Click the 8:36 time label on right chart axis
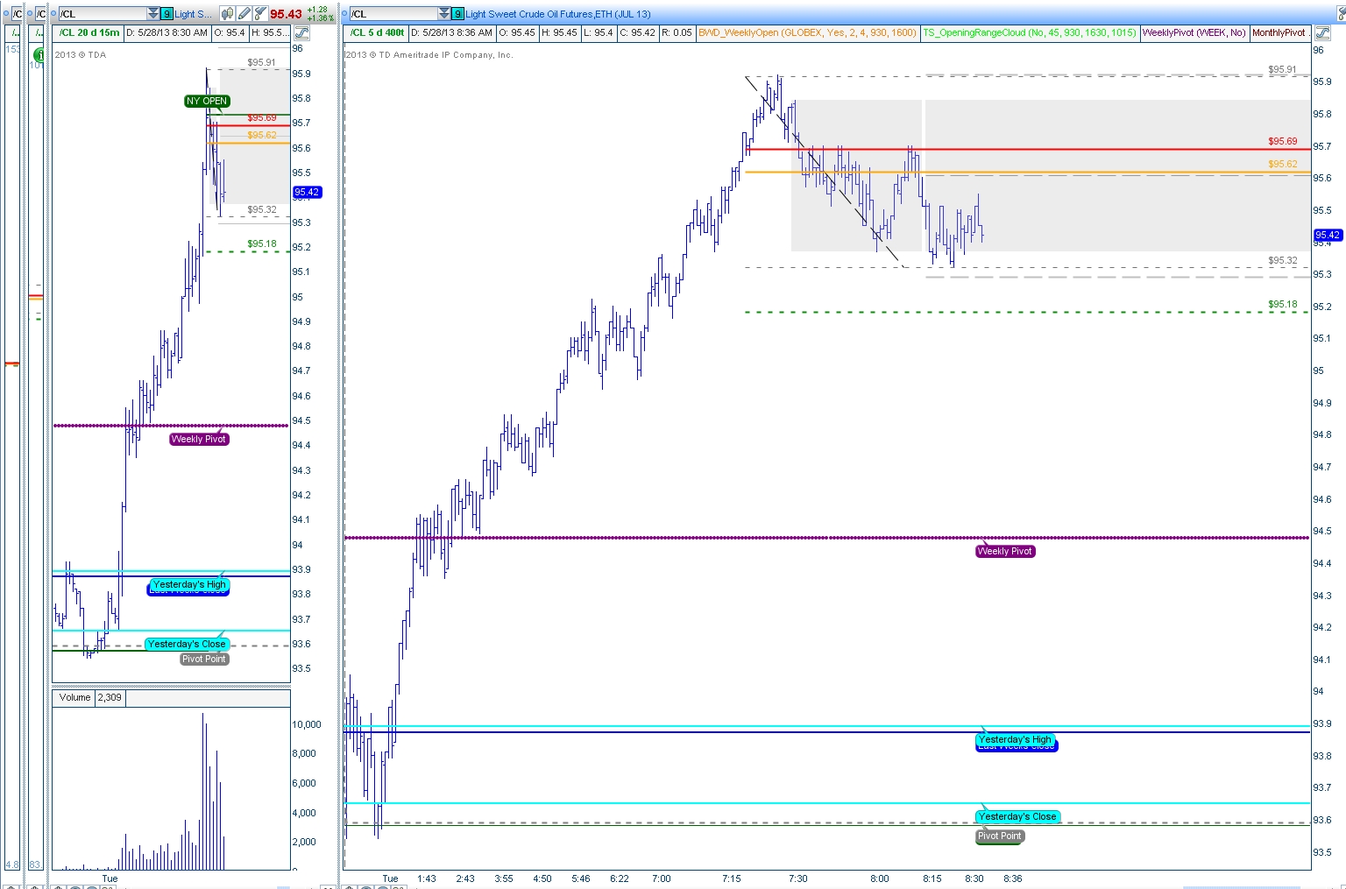Screen dimensions: 1346x889 point(1012,878)
